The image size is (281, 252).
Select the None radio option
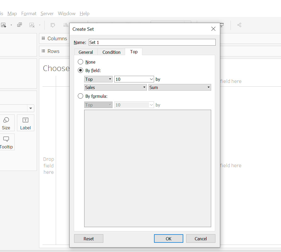(x=80, y=62)
